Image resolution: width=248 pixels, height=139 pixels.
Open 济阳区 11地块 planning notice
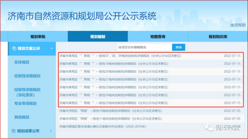tap(110, 119)
